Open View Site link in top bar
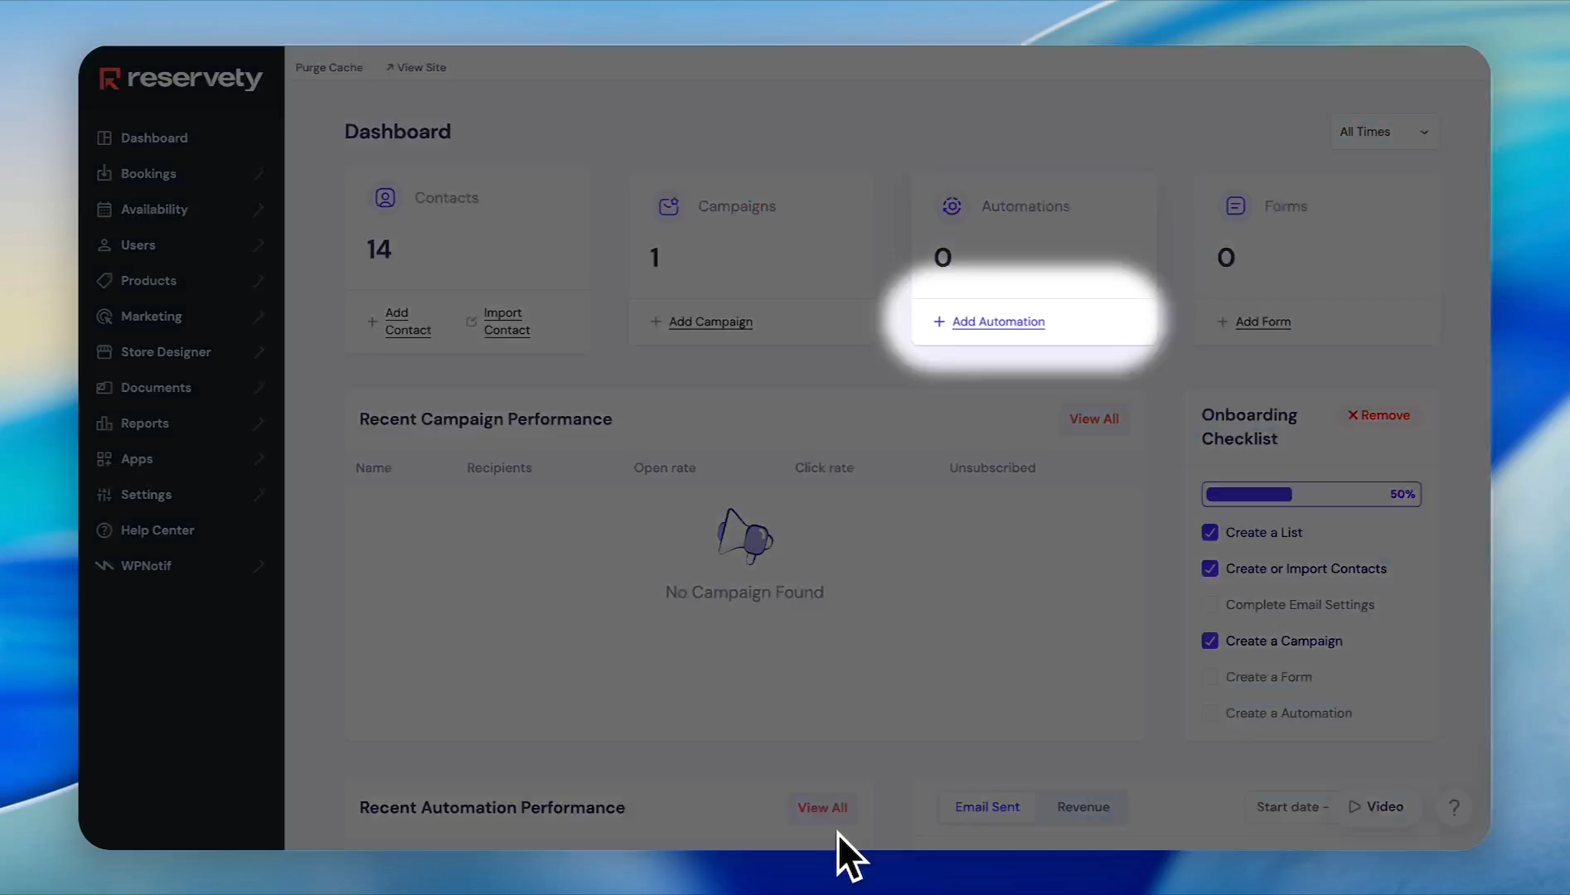 point(416,67)
